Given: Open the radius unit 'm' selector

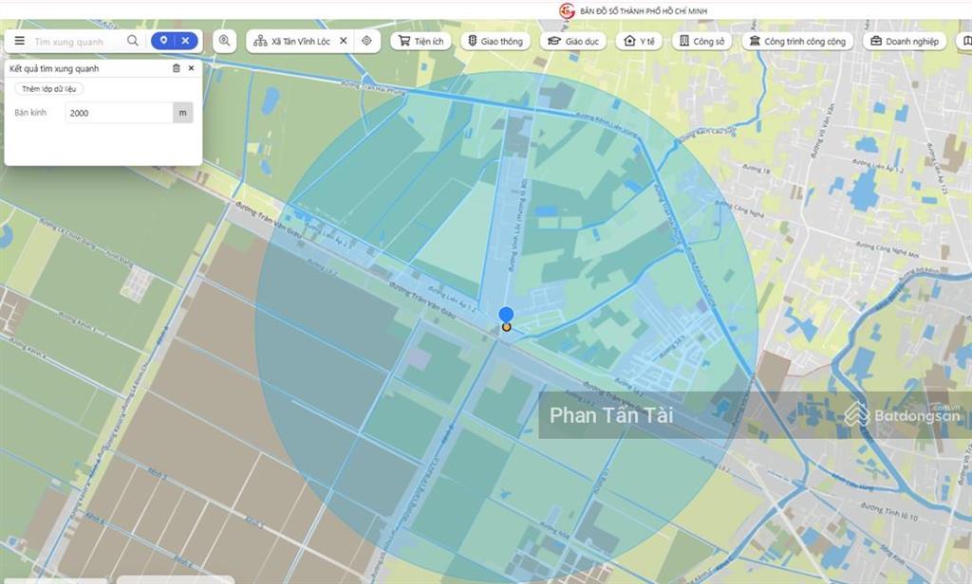Looking at the screenshot, I should point(182,113).
